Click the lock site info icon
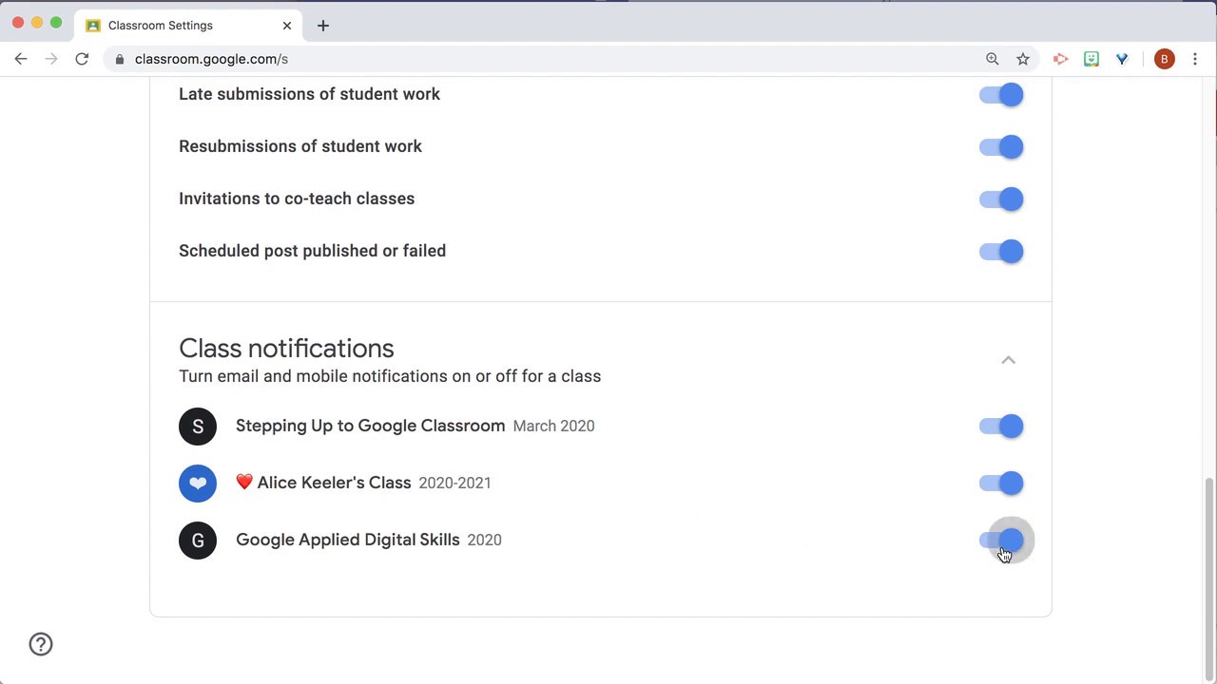Viewport: 1217px width, 684px height. point(120,59)
